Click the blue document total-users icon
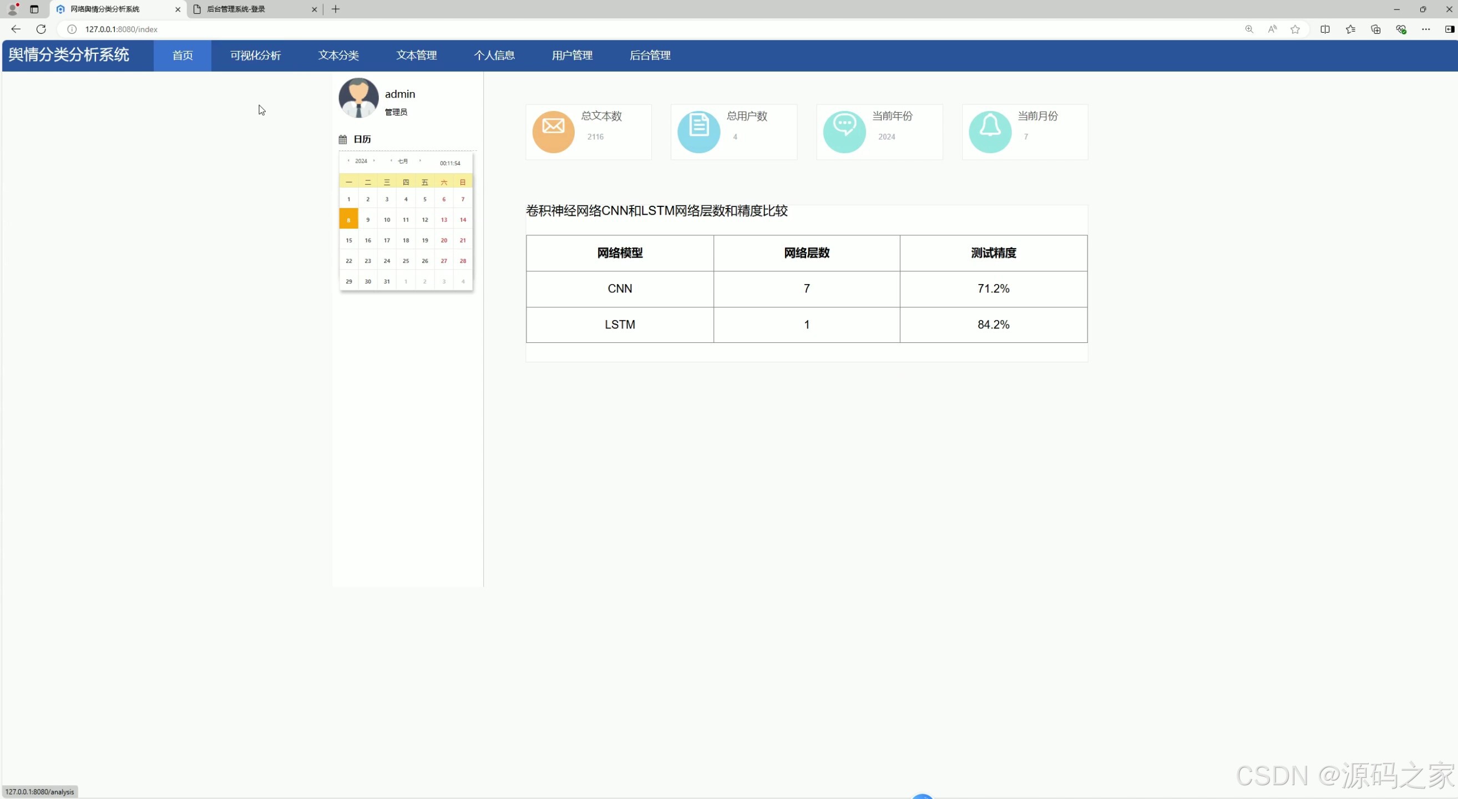The width and height of the screenshot is (1458, 799). pos(698,132)
